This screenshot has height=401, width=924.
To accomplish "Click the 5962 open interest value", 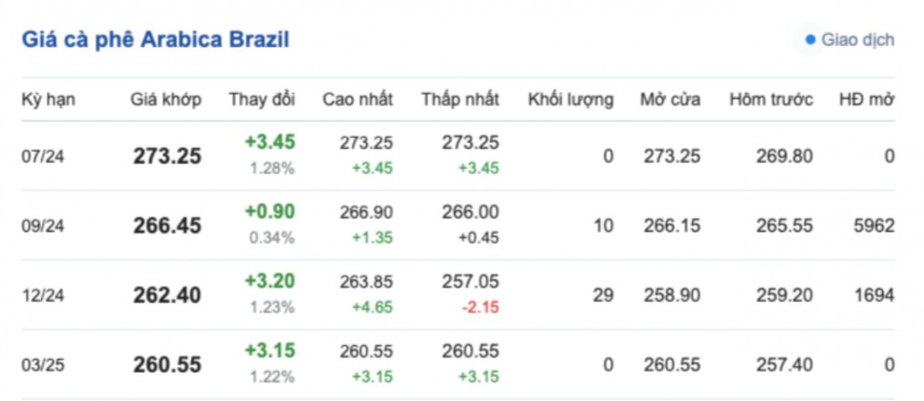I will click(x=873, y=226).
